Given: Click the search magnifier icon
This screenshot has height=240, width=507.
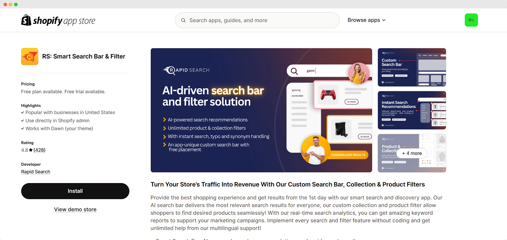Looking at the screenshot, I should pos(183,20).
